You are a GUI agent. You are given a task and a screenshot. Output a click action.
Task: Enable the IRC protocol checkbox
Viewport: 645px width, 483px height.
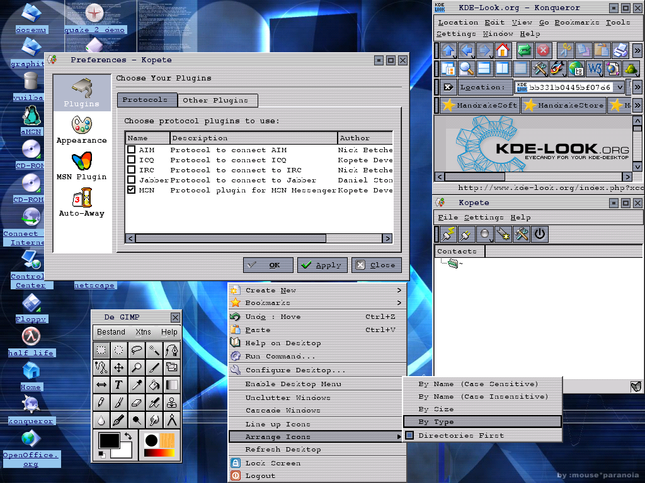click(x=131, y=170)
